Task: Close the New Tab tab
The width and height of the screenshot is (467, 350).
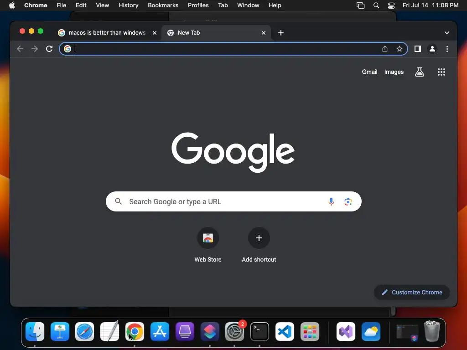Action: (x=263, y=33)
